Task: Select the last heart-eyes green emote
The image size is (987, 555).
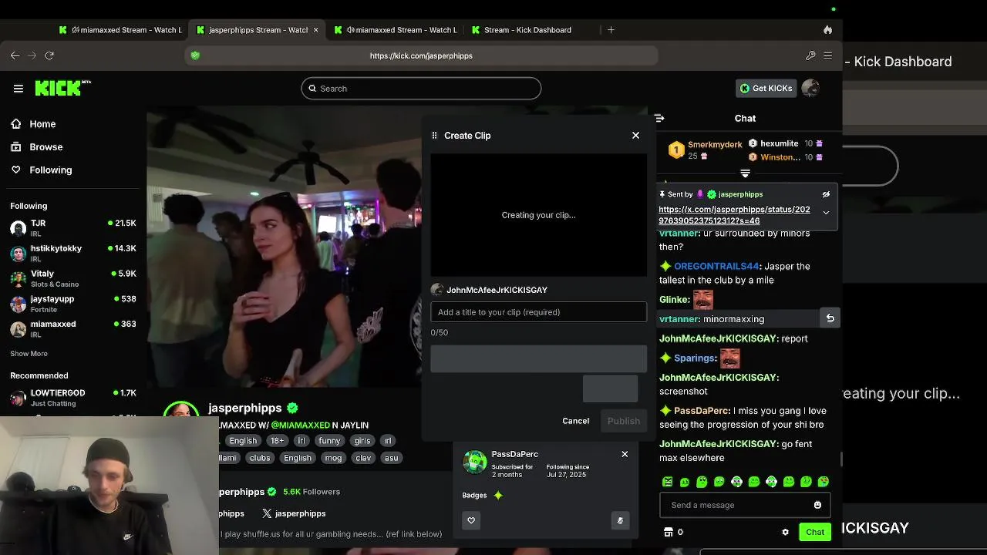Action: [x=824, y=482]
